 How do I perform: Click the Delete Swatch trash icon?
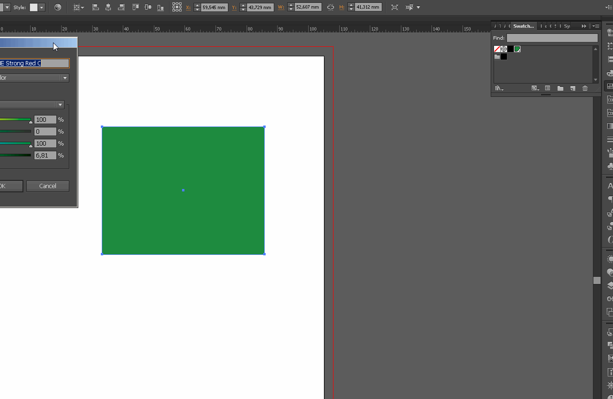(585, 88)
